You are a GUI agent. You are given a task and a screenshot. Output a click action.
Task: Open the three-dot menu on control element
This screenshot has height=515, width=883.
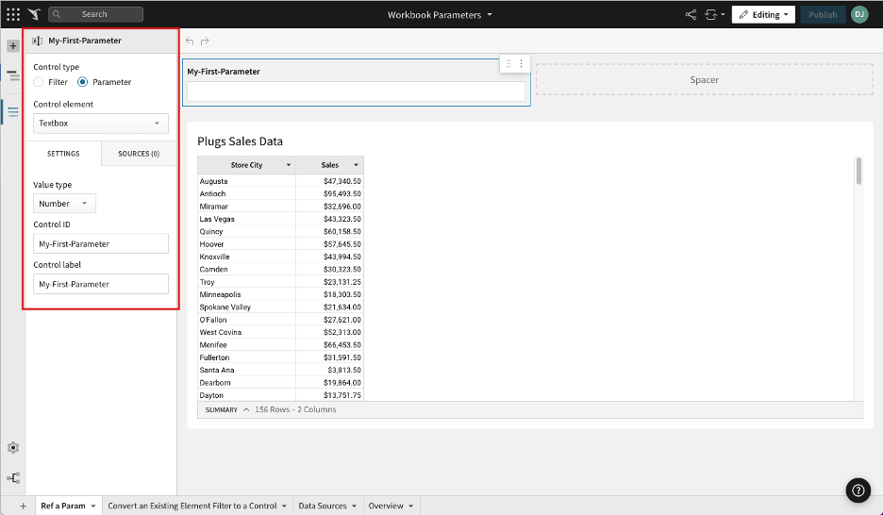click(521, 64)
